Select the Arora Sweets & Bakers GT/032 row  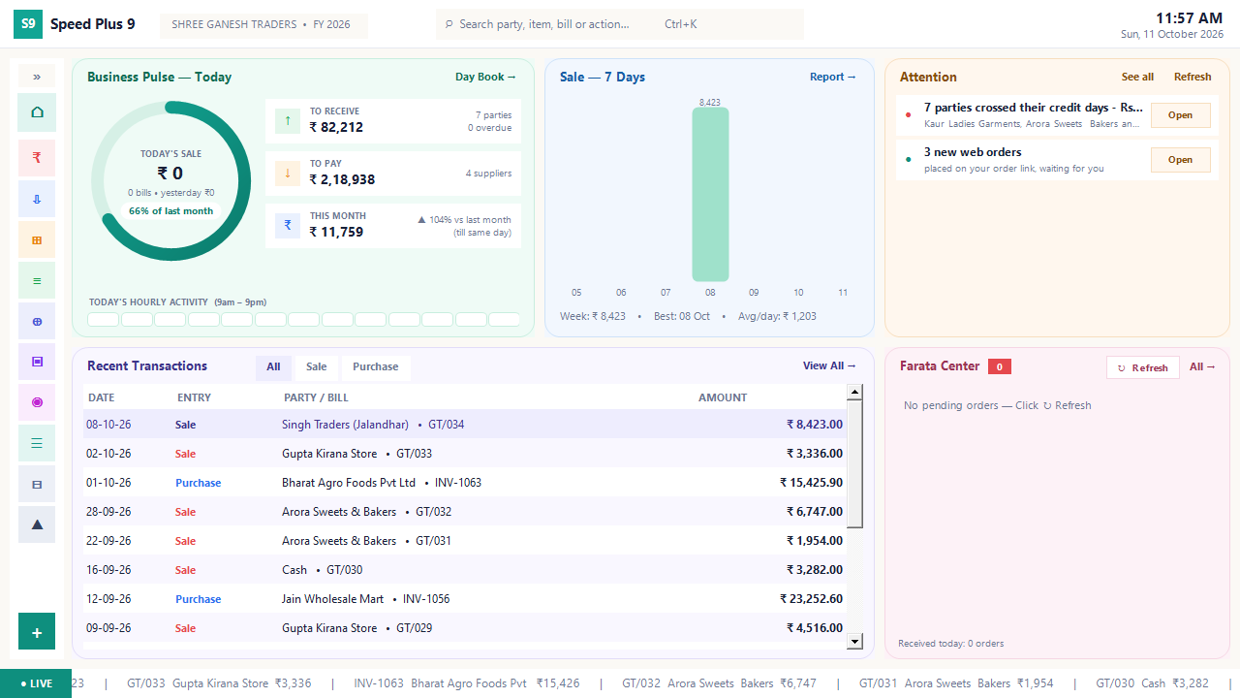465,512
